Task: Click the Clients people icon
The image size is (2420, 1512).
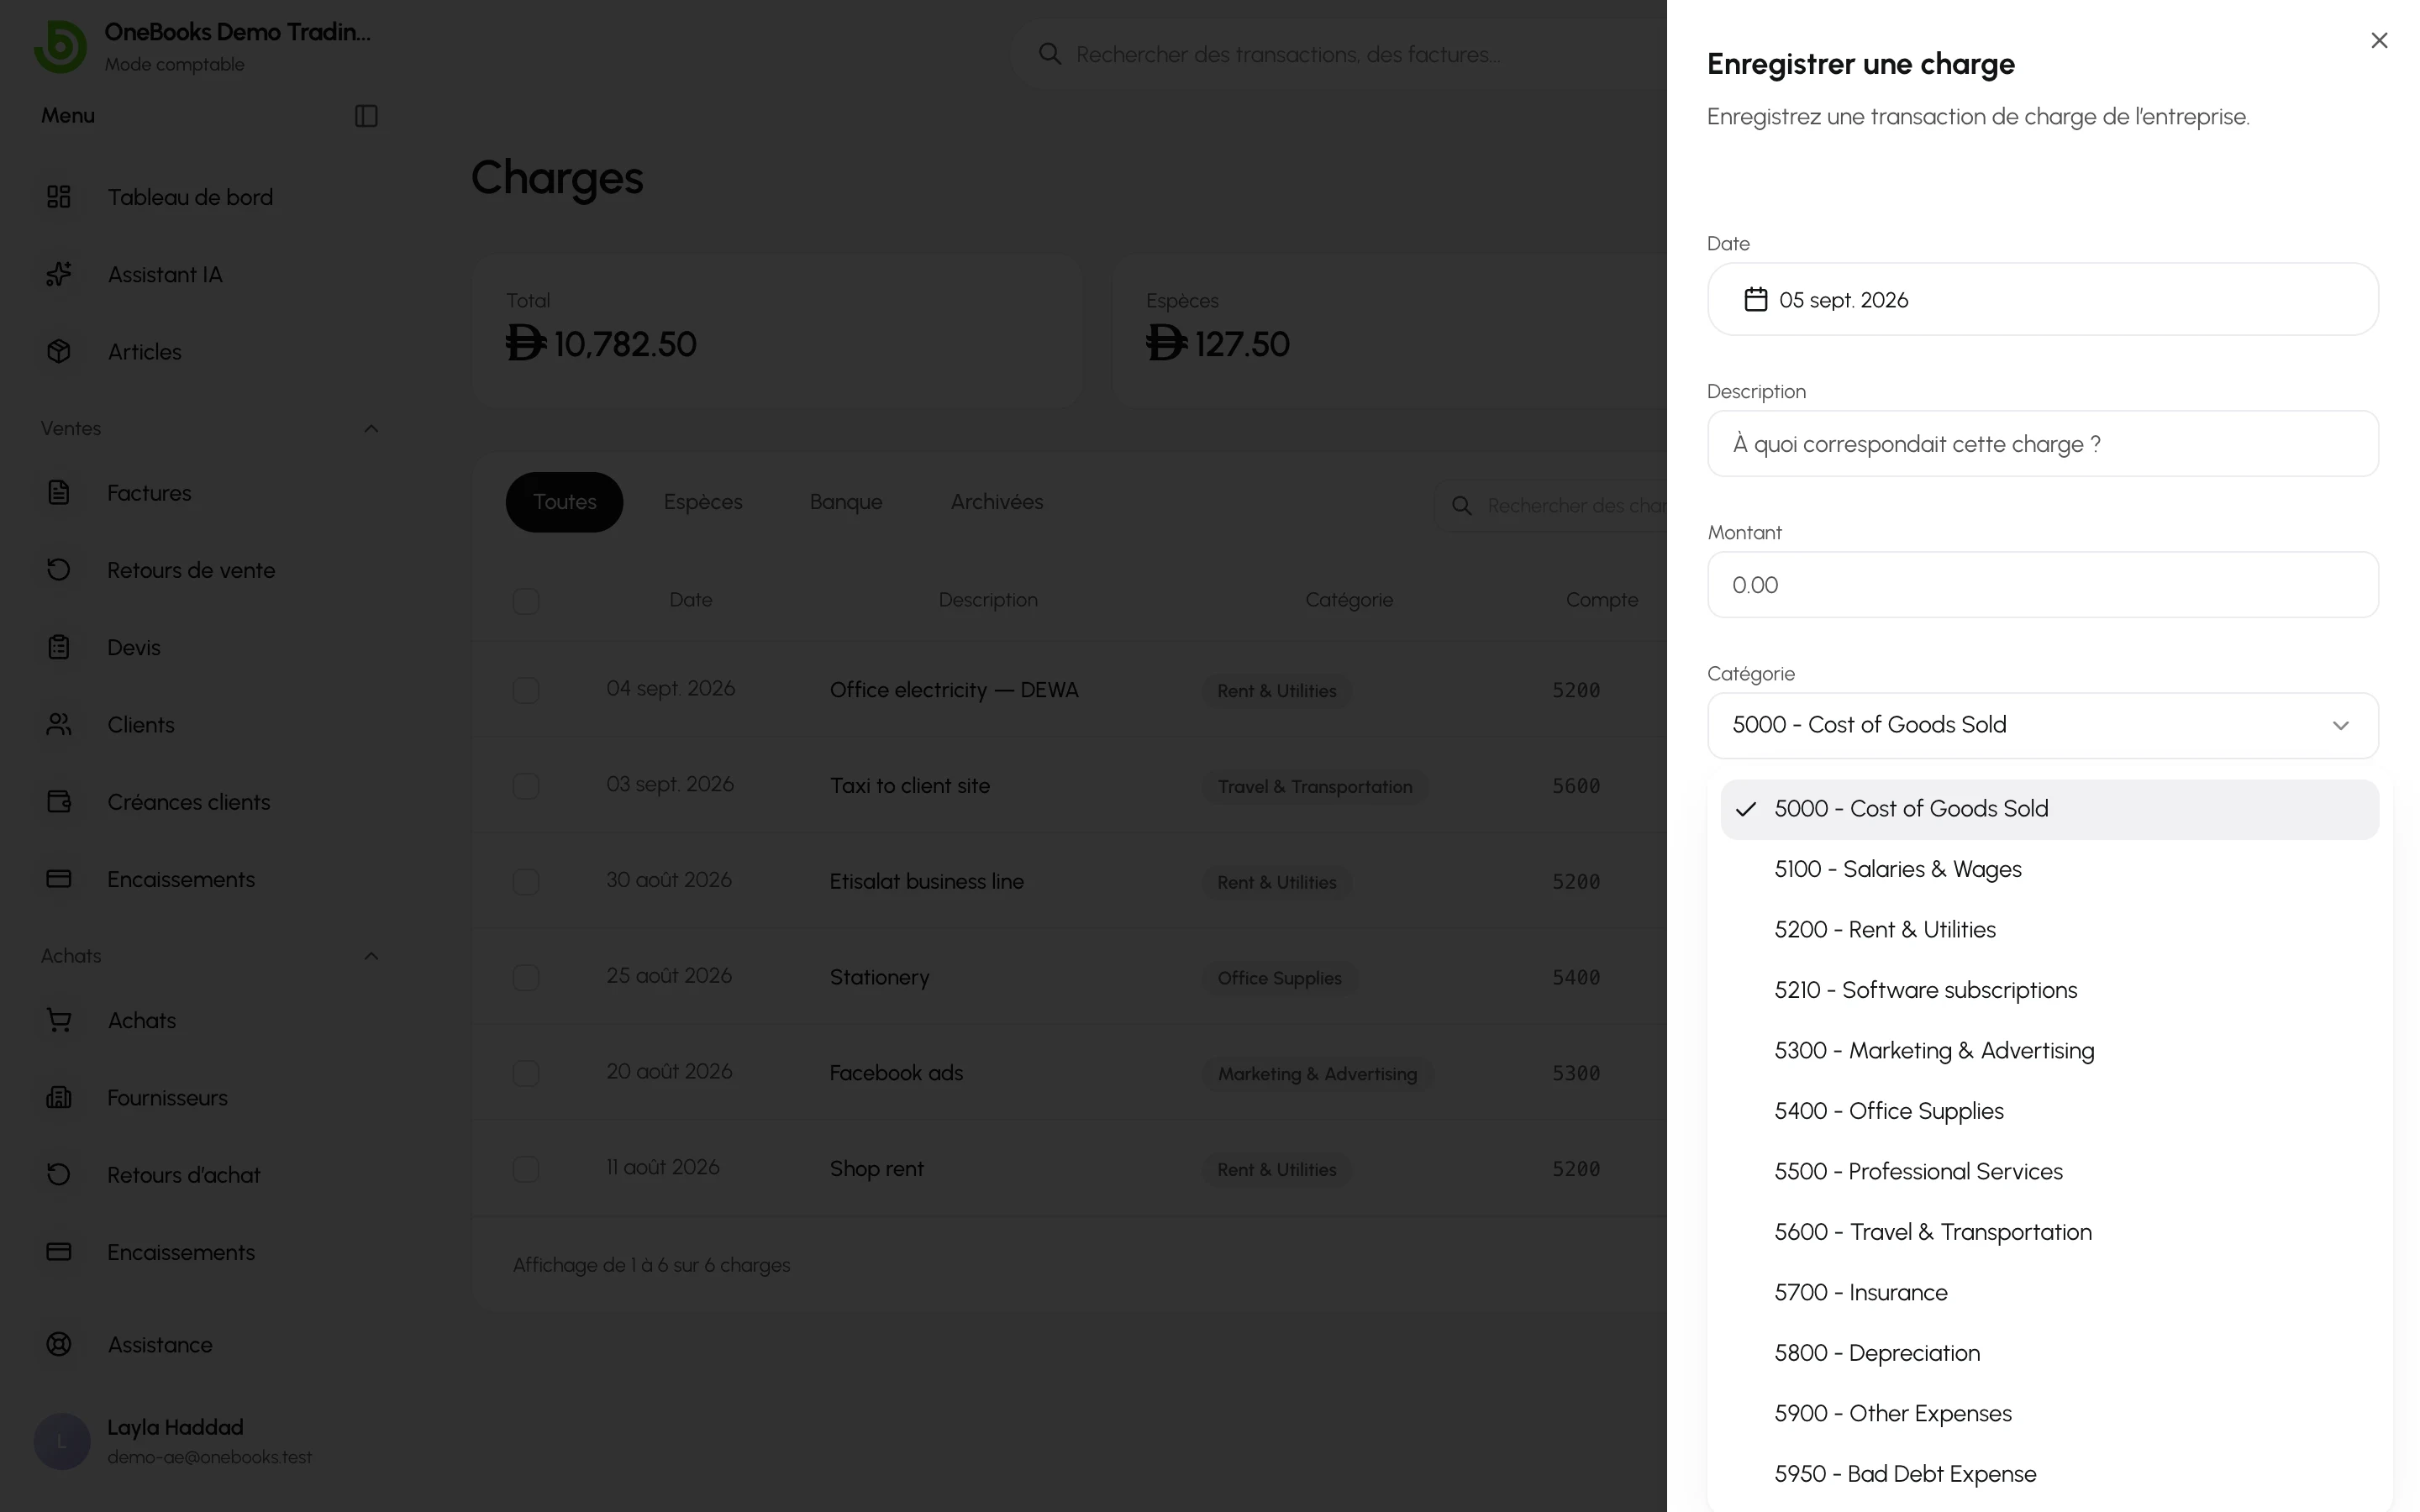Action: coord(59,724)
